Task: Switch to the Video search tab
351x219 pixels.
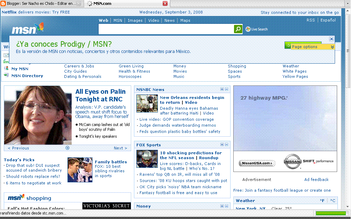Action: (153, 20)
